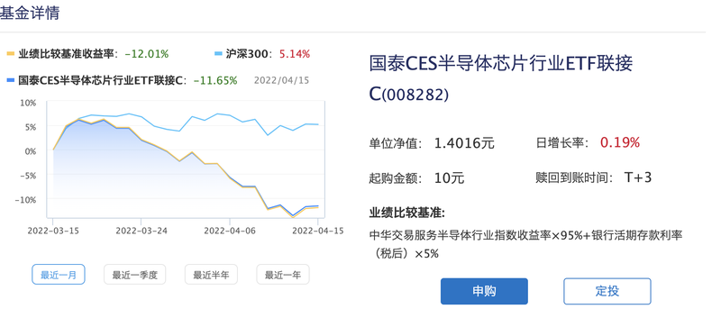Click the 申购 purchase button
Viewport: 721px width, 327px height.
click(x=484, y=291)
